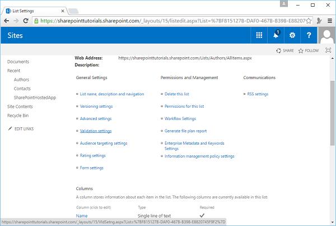Open the settings gear icon
Viewport: 336px width, 226px height.
pos(292,35)
